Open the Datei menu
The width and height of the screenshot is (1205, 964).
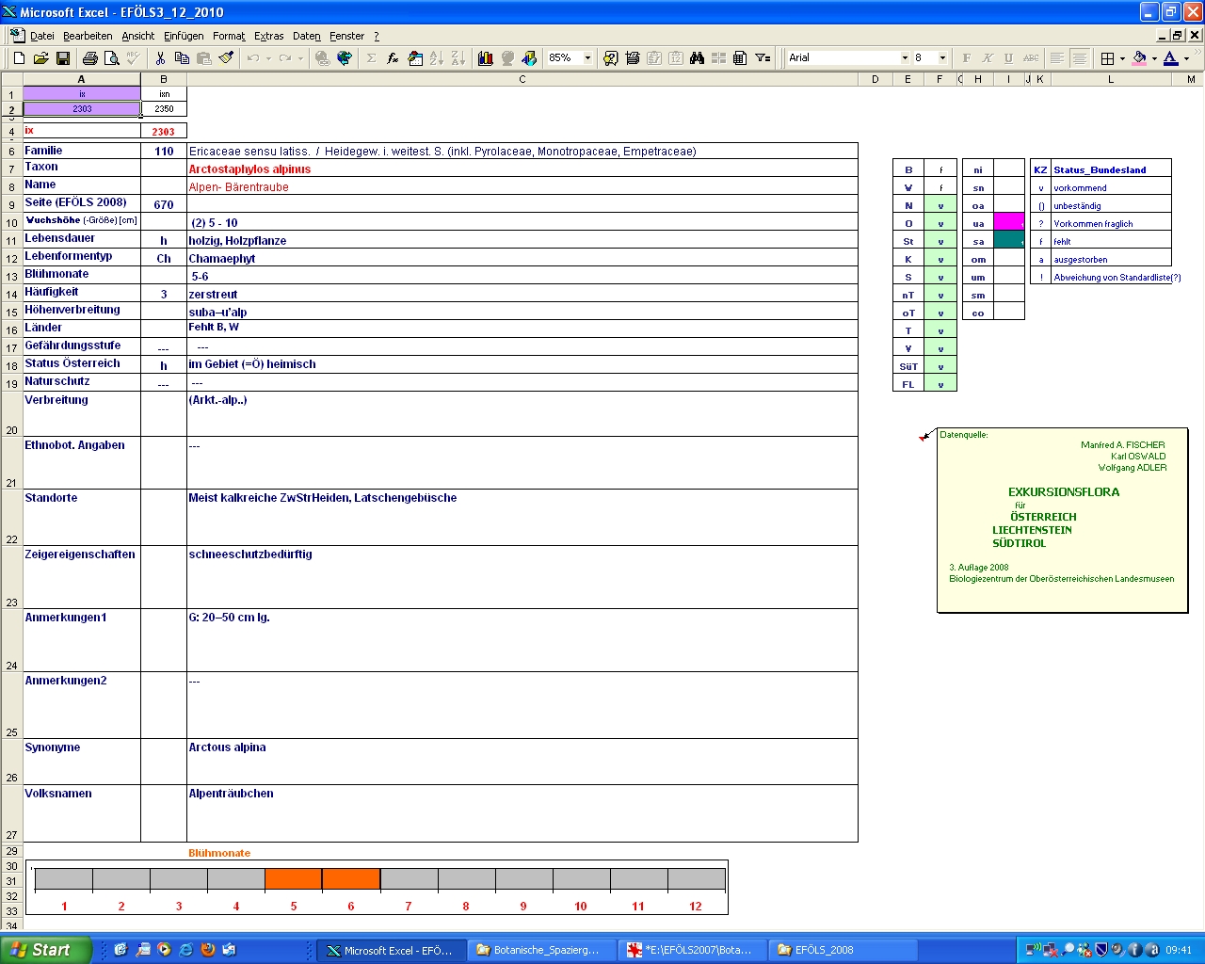41,36
